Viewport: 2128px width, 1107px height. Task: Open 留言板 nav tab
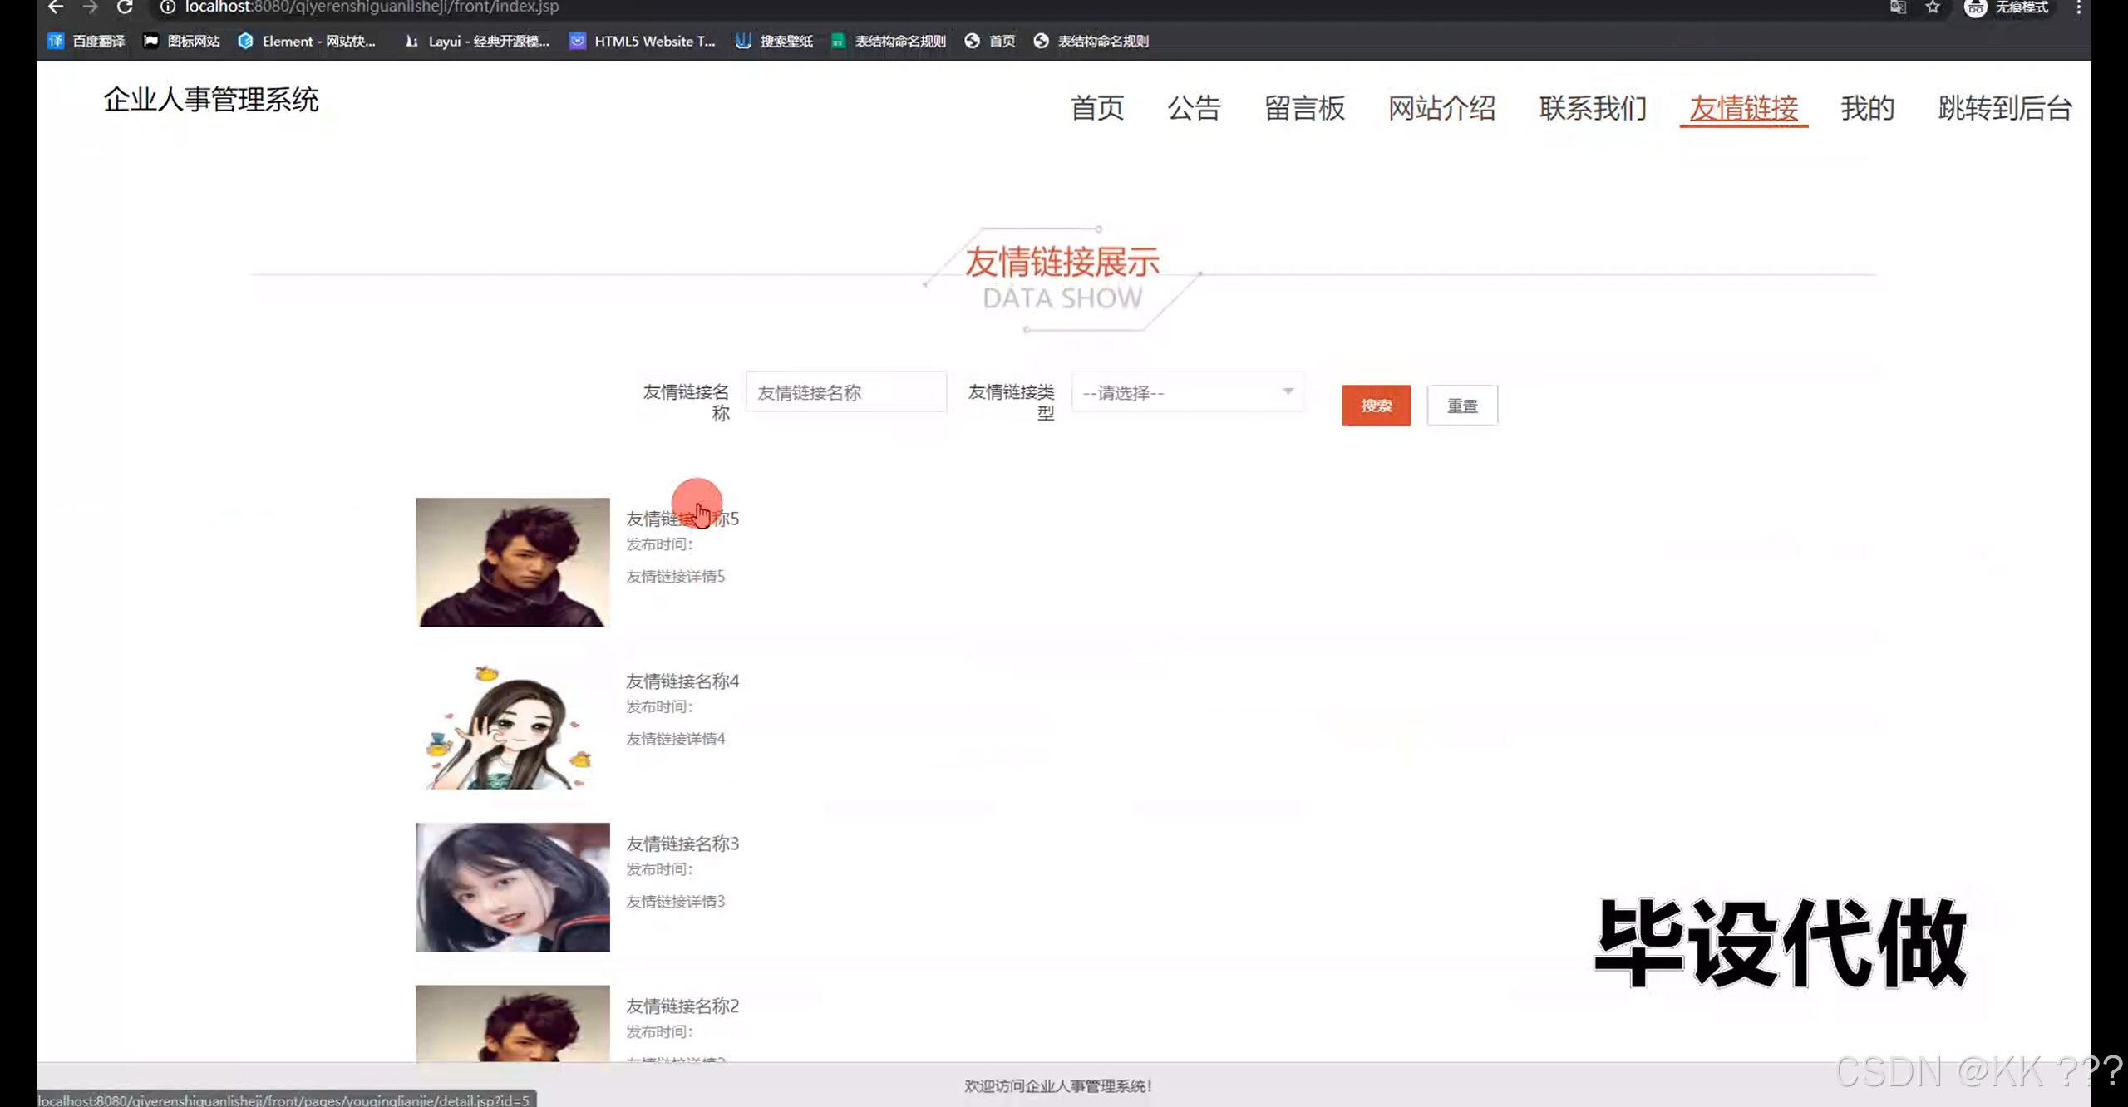pos(1304,108)
